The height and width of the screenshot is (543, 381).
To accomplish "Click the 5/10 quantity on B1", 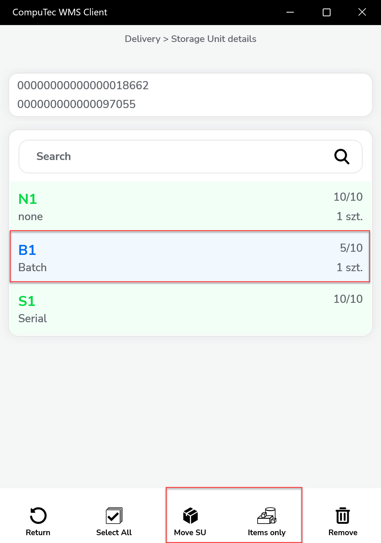I will [x=351, y=248].
